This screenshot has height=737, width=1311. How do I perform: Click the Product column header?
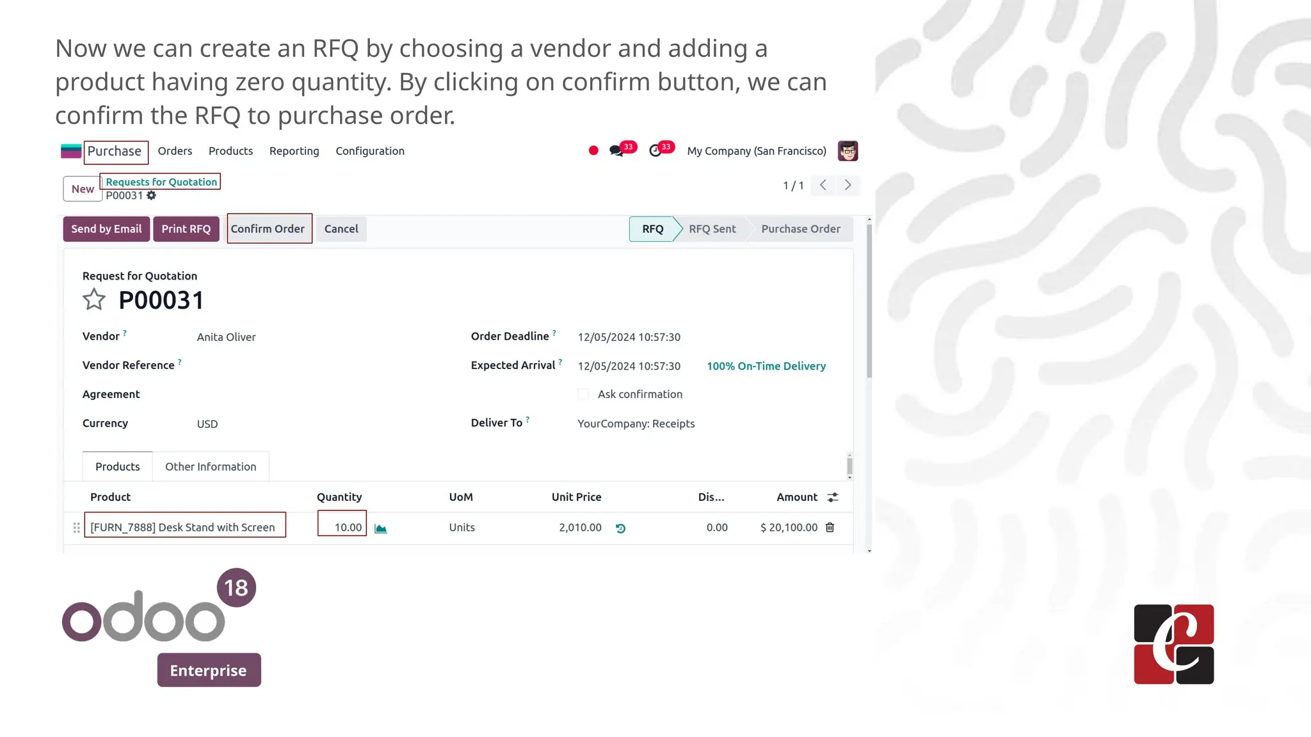tap(110, 497)
